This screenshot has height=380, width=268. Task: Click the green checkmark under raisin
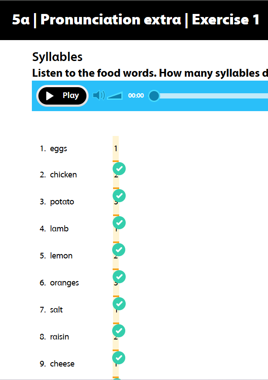119,358
